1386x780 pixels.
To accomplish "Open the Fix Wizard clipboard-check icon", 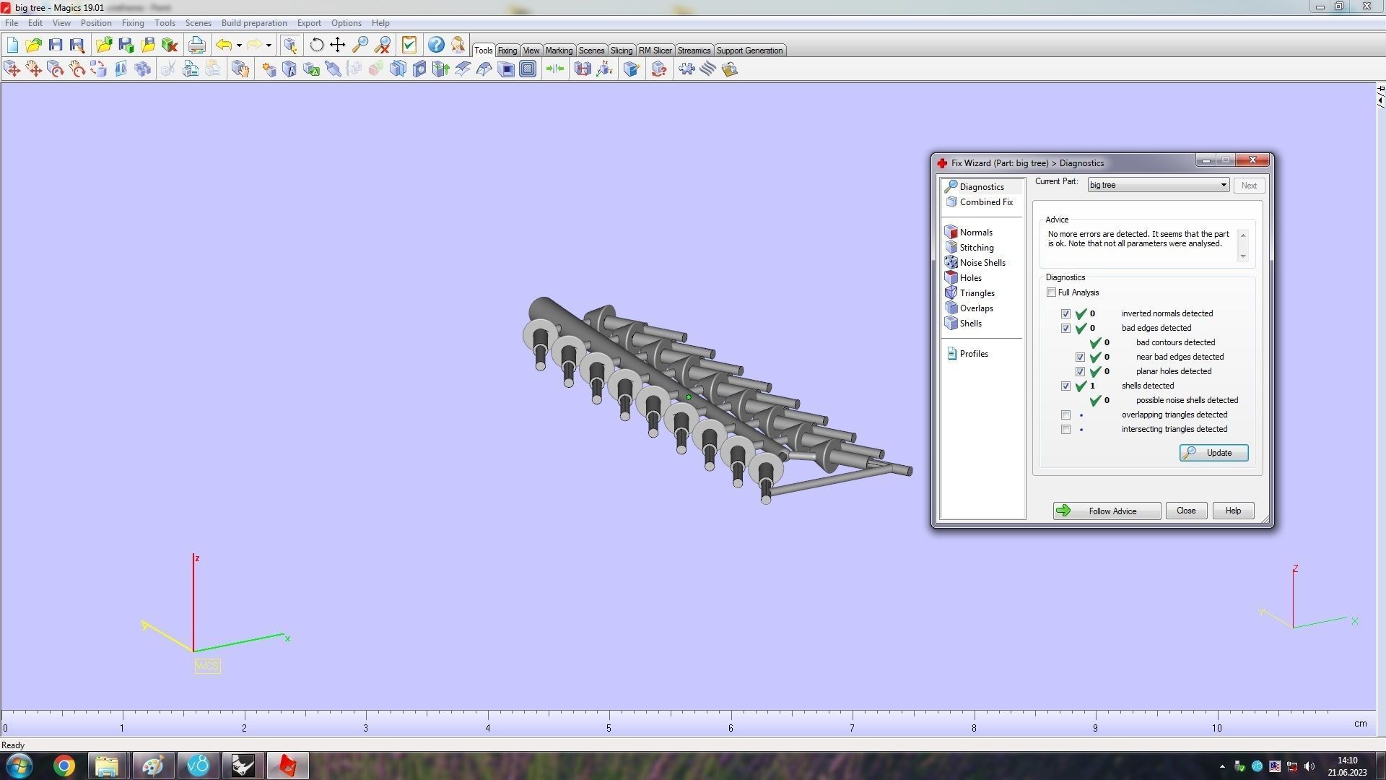I will [409, 45].
